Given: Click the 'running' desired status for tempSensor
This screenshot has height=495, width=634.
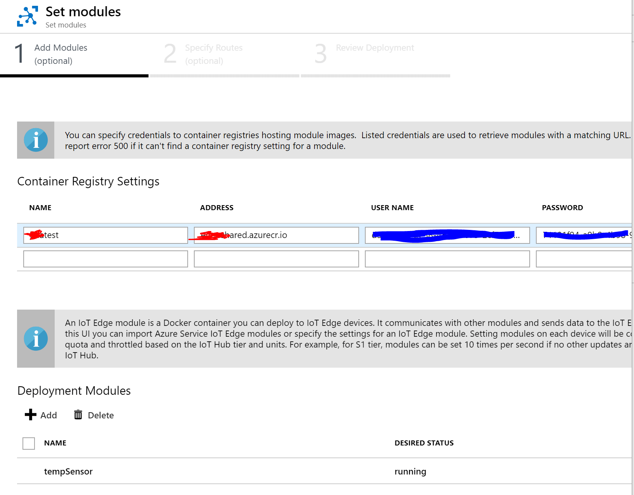Looking at the screenshot, I should click(410, 471).
